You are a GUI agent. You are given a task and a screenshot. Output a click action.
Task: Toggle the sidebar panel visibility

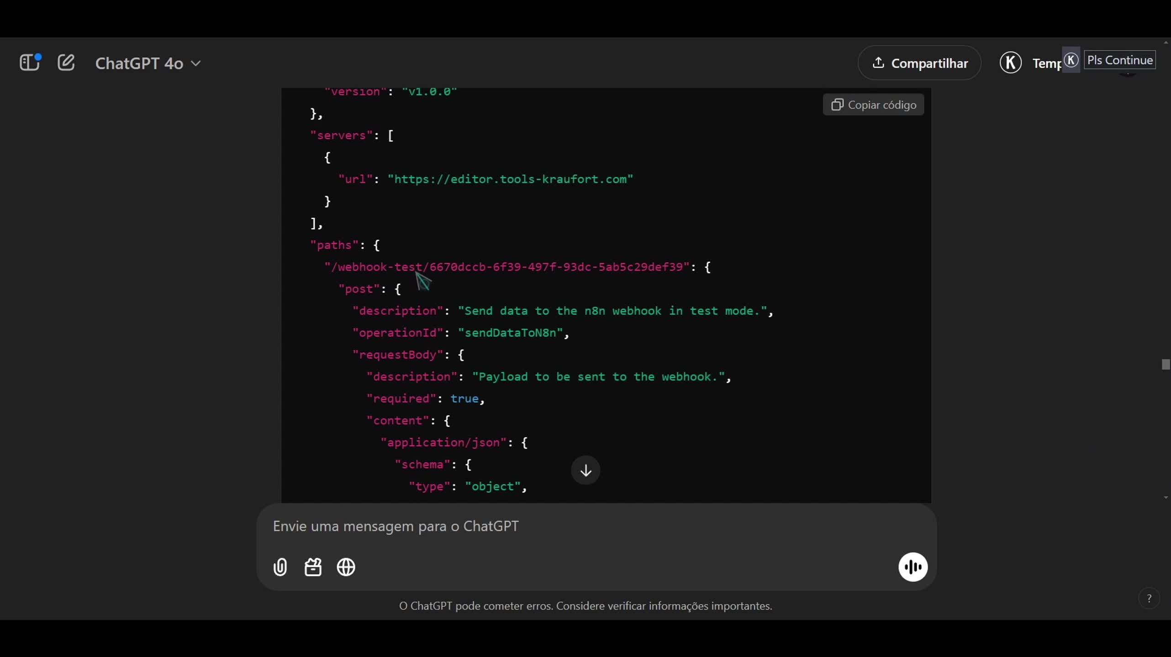pyautogui.click(x=29, y=63)
